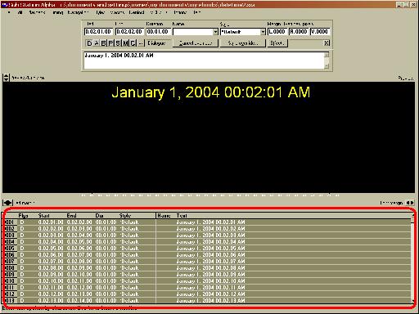Click the left-right arrows icon below the preview

point(7,203)
